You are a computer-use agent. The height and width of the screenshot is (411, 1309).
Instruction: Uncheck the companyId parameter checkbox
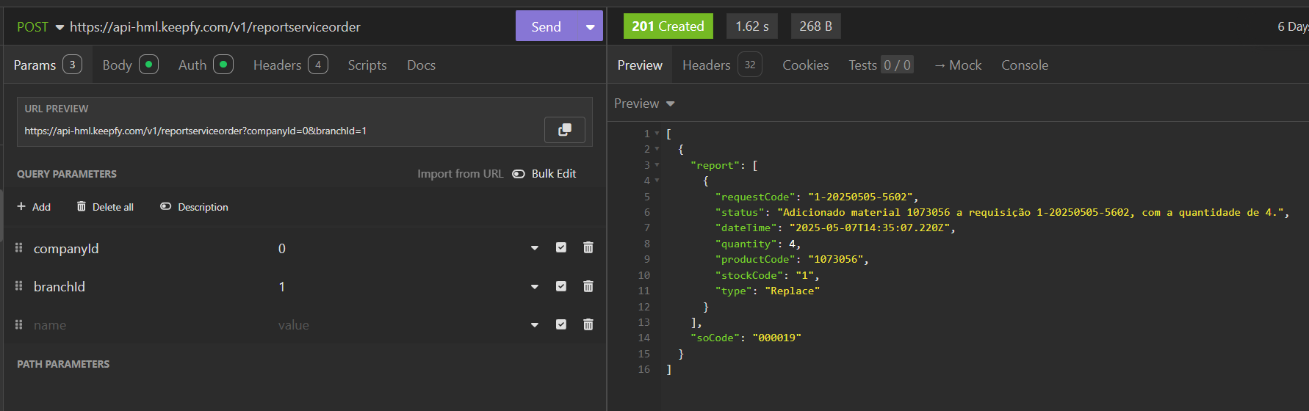point(561,248)
